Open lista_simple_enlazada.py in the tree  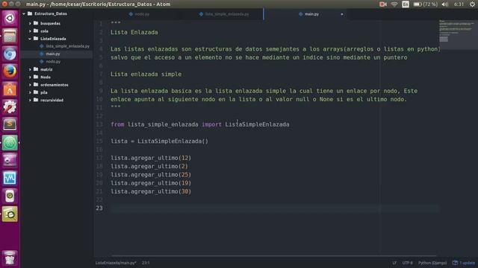click(68, 46)
